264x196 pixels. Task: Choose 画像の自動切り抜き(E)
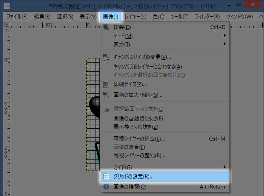165,119
